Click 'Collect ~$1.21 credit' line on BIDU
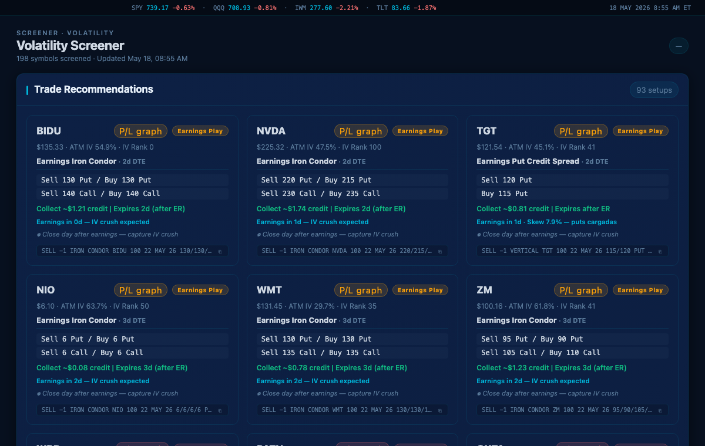This screenshot has height=446, width=705. point(111,209)
